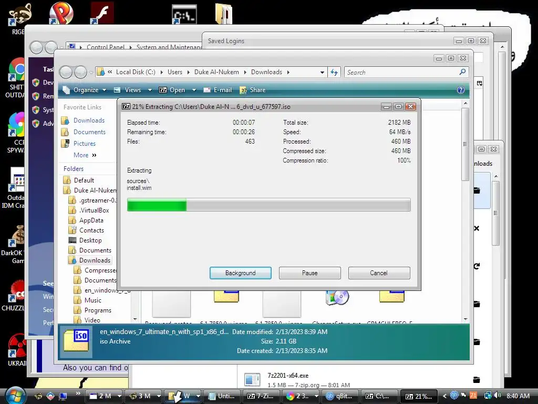The image size is (538, 404).
Task: Switch to Untitled Notepad taskbar button
Action: click(x=221, y=396)
